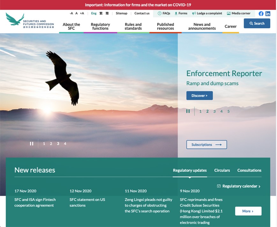Open Credit Suisse Securities reprimand article

point(201,211)
